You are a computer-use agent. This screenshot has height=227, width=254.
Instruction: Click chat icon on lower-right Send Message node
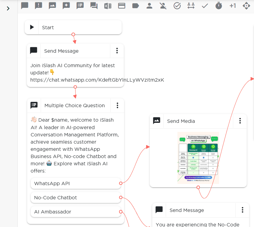159,210
